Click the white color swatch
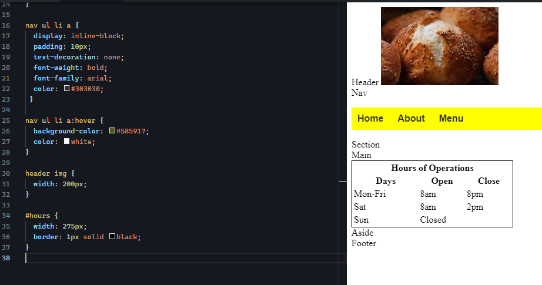Screen dimensions: 542x285 pos(66,142)
